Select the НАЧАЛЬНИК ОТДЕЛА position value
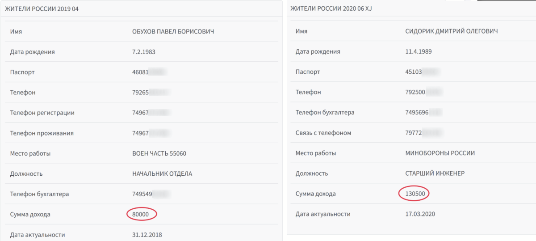This screenshot has height=241, width=536. tap(162, 174)
